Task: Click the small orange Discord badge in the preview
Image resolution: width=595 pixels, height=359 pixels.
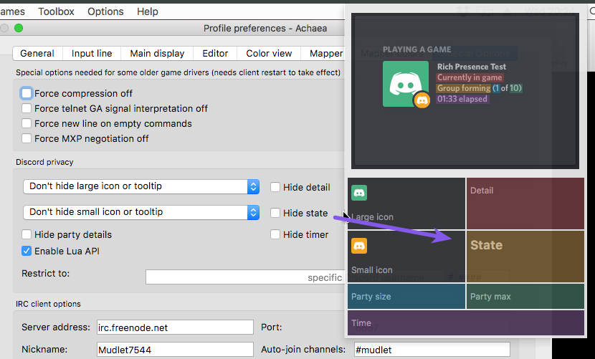Action: click(422, 100)
